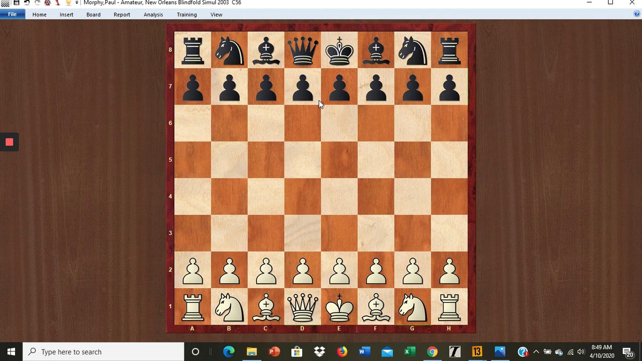Select the black knight on b8
The width and height of the screenshot is (642, 361).
[230, 50]
